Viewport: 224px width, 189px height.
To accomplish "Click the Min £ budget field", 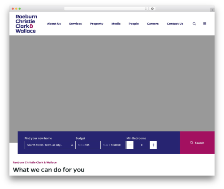I will 88,145.
